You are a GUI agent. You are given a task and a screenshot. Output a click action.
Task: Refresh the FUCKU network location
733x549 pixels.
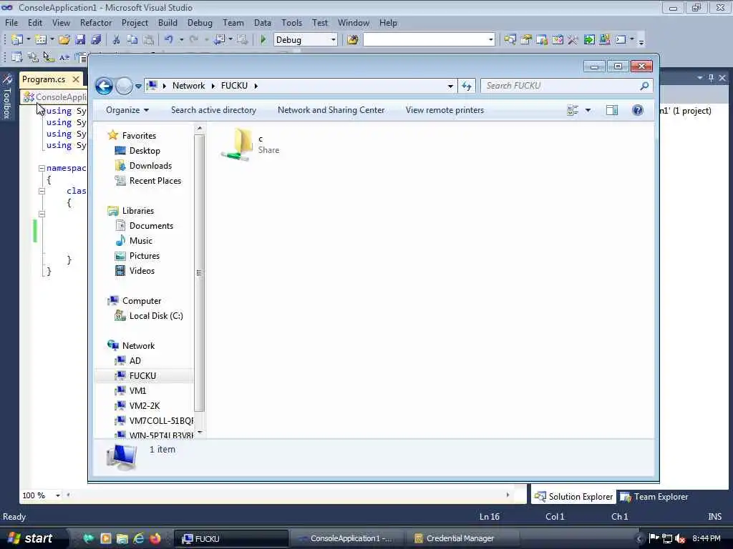tap(467, 86)
